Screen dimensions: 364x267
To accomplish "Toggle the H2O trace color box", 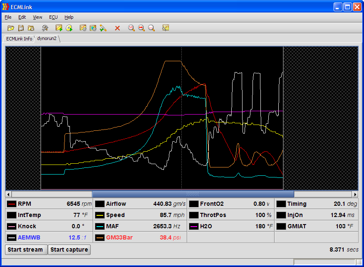I will click(x=193, y=226).
